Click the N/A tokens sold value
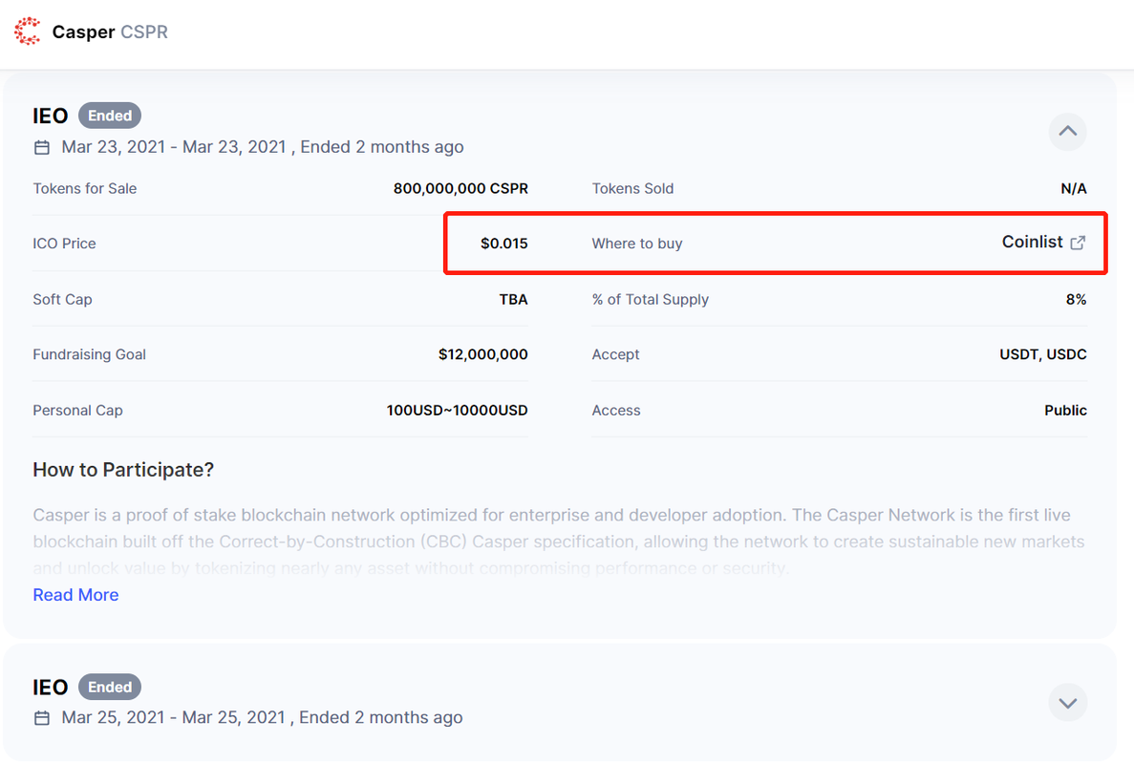Screen dimensions: 1134x764 1074,189
